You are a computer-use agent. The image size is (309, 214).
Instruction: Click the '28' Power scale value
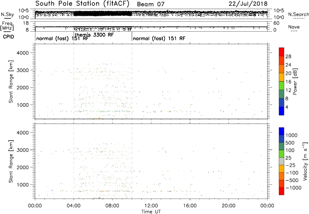(288, 56)
